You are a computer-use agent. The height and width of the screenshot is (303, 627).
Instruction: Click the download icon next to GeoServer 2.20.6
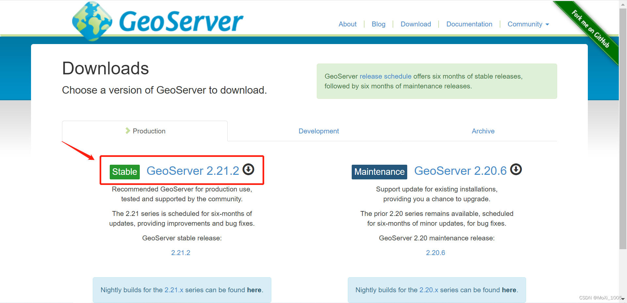tap(516, 169)
